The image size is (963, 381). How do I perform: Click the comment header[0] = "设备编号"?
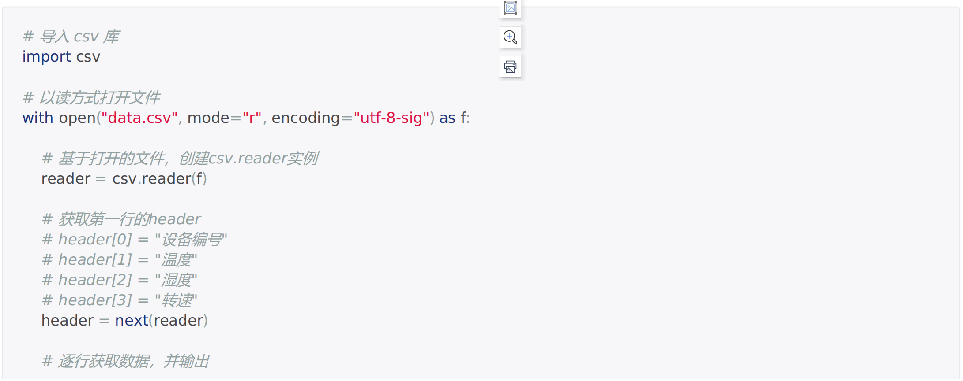coord(134,240)
